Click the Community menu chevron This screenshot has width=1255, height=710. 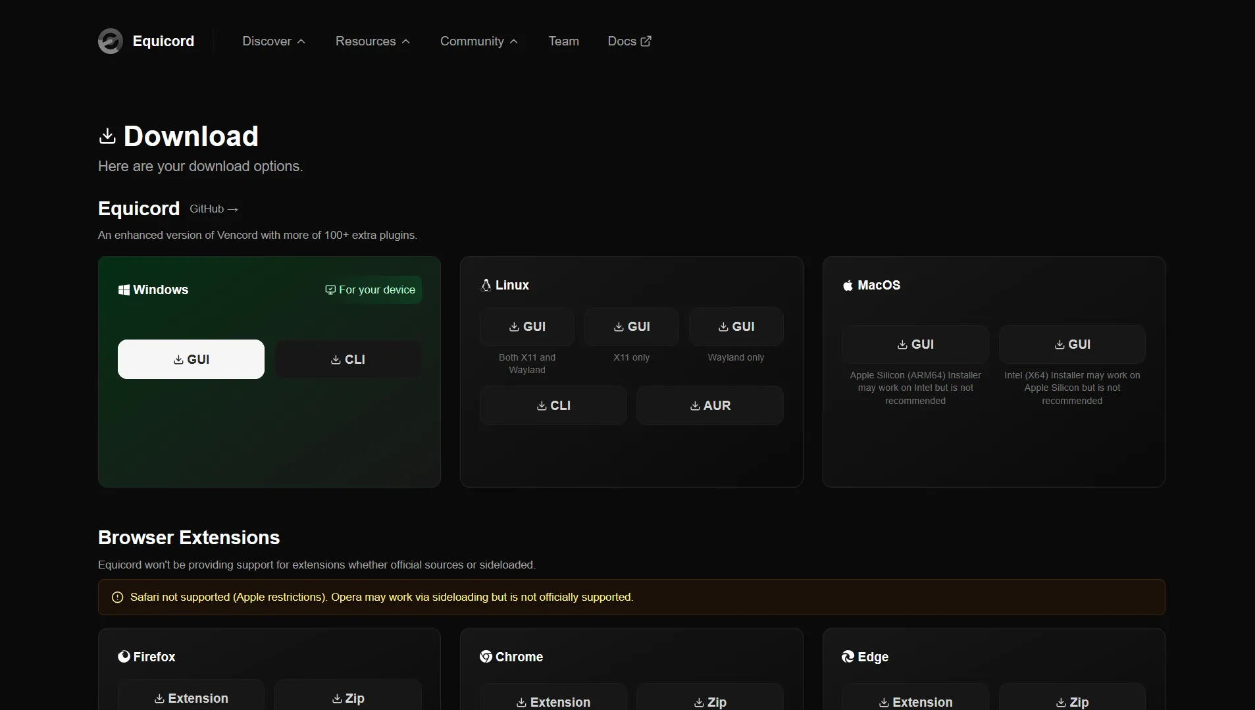514,41
